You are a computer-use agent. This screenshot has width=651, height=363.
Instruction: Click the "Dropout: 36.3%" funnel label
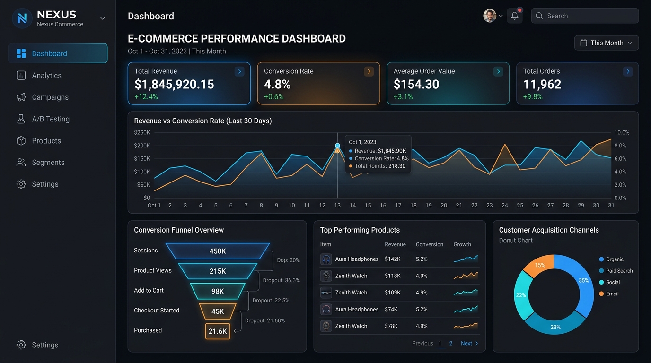pyautogui.click(x=282, y=280)
